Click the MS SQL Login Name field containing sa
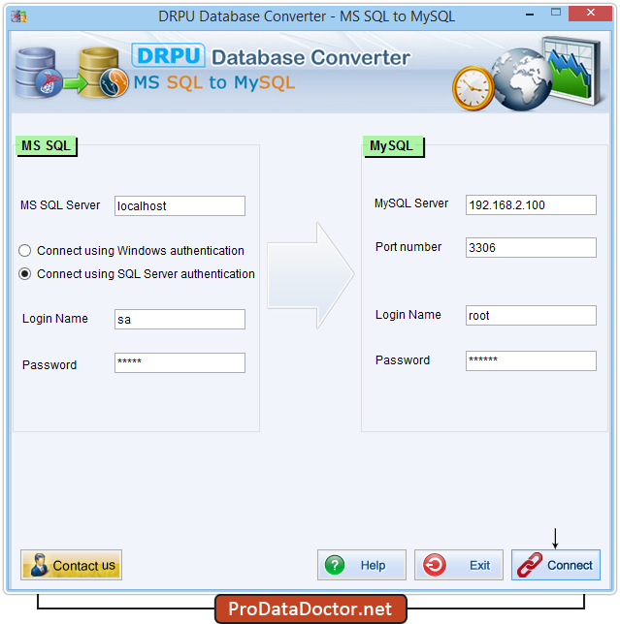The height and width of the screenshot is (624, 620). click(x=179, y=319)
